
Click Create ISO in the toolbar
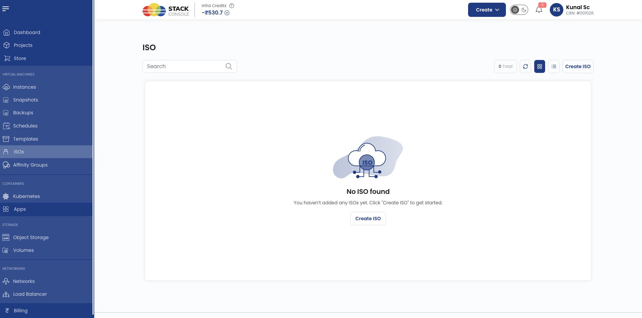tap(578, 66)
